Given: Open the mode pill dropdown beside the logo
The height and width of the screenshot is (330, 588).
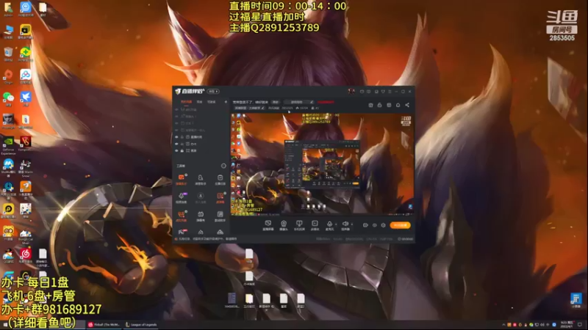Looking at the screenshot, I should point(213,91).
